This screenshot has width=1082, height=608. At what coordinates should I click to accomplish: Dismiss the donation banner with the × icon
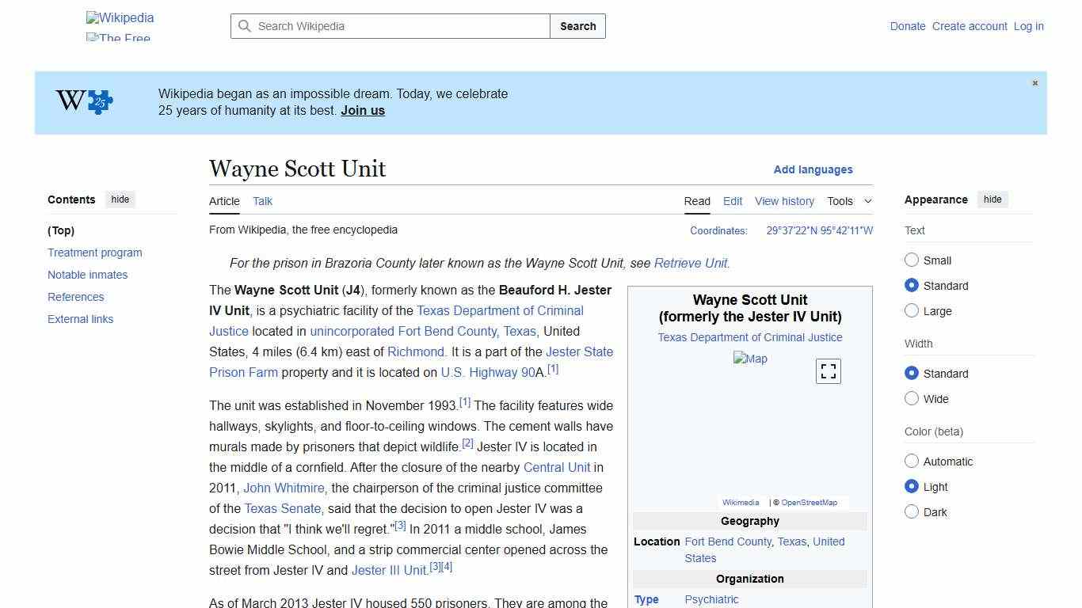pyautogui.click(x=1034, y=82)
